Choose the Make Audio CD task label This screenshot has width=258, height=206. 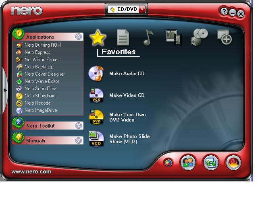127,74
